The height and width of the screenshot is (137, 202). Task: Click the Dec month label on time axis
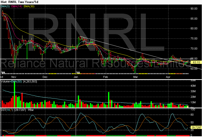tap(45, 77)
